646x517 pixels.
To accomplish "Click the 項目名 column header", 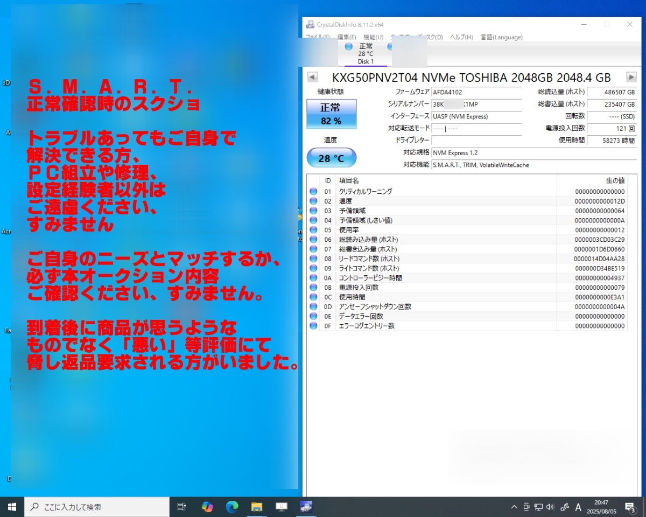I will pos(446,180).
